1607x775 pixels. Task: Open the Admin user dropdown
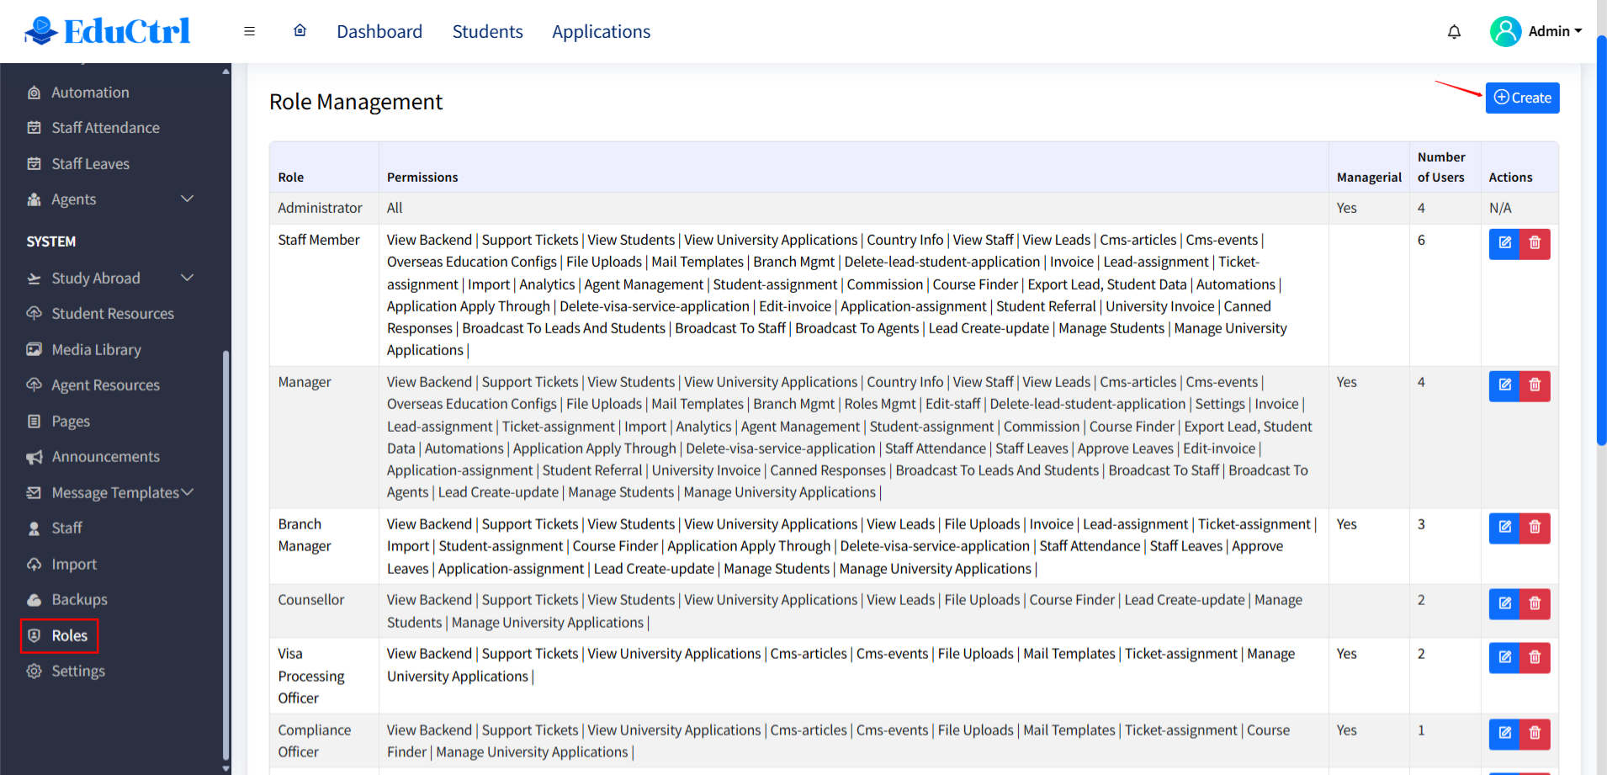pyautogui.click(x=1536, y=31)
